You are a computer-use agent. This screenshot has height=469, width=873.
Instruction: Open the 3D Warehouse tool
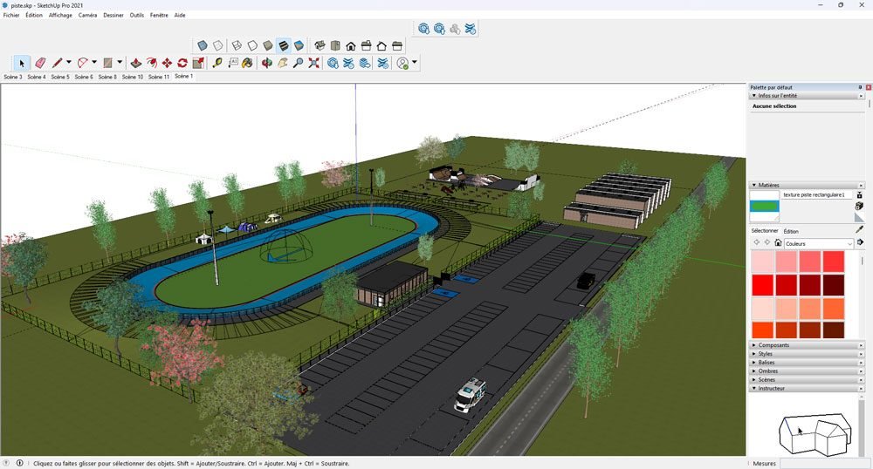pyautogui.click(x=333, y=63)
